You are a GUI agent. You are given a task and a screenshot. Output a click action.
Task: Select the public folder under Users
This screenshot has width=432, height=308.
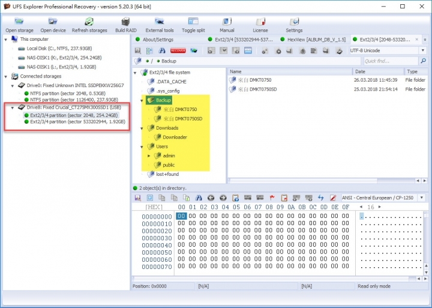point(169,165)
